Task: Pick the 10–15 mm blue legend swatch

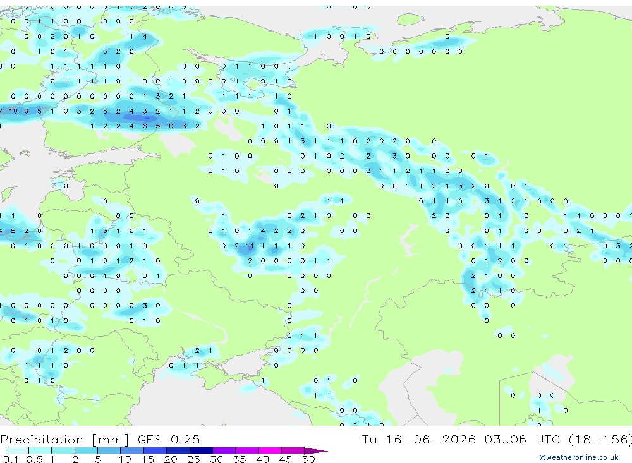Action: point(132,450)
